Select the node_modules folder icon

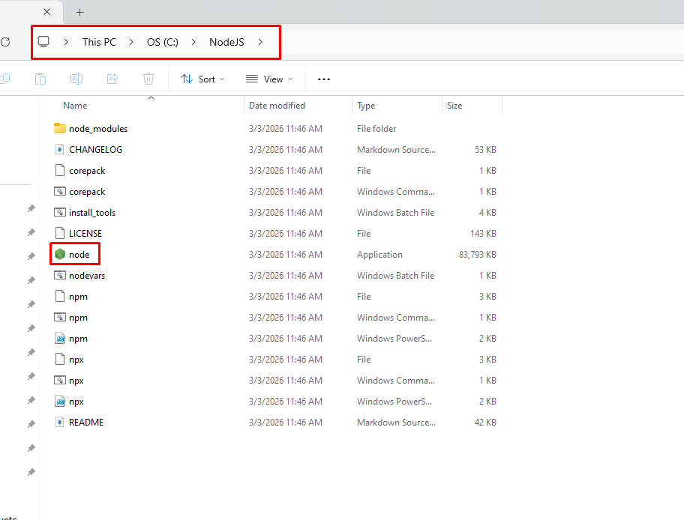pyautogui.click(x=60, y=128)
